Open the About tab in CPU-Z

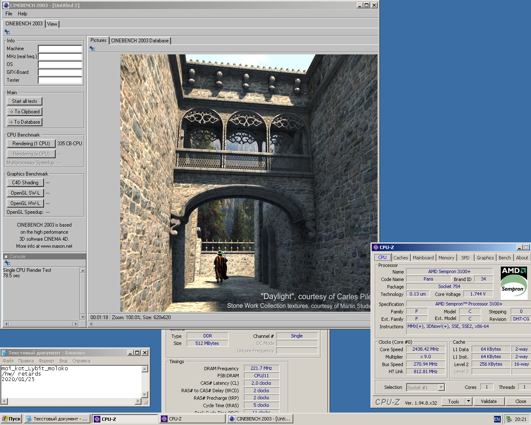tap(522, 258)
